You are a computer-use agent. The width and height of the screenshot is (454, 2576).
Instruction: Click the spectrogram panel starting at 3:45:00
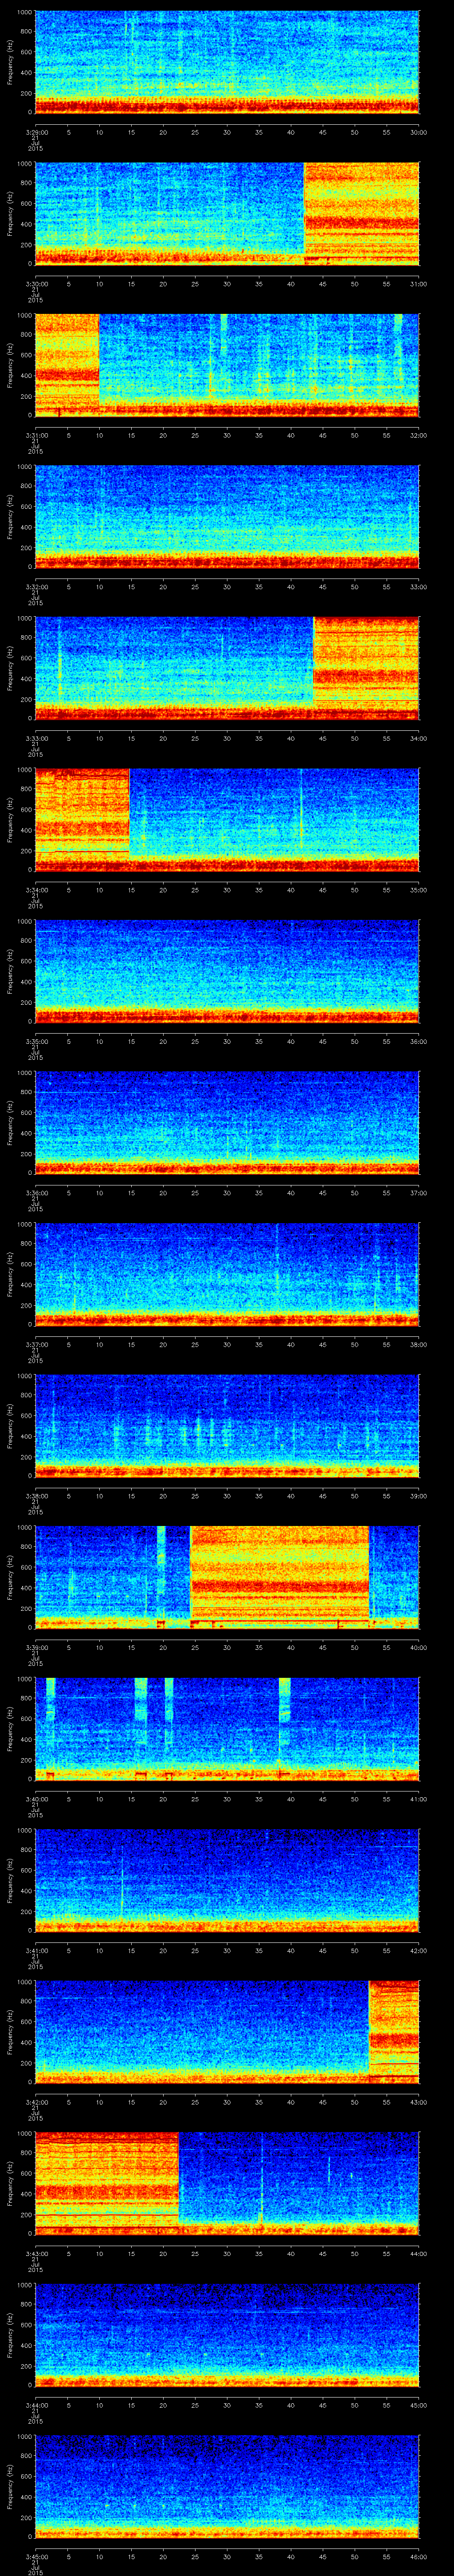227,2485
